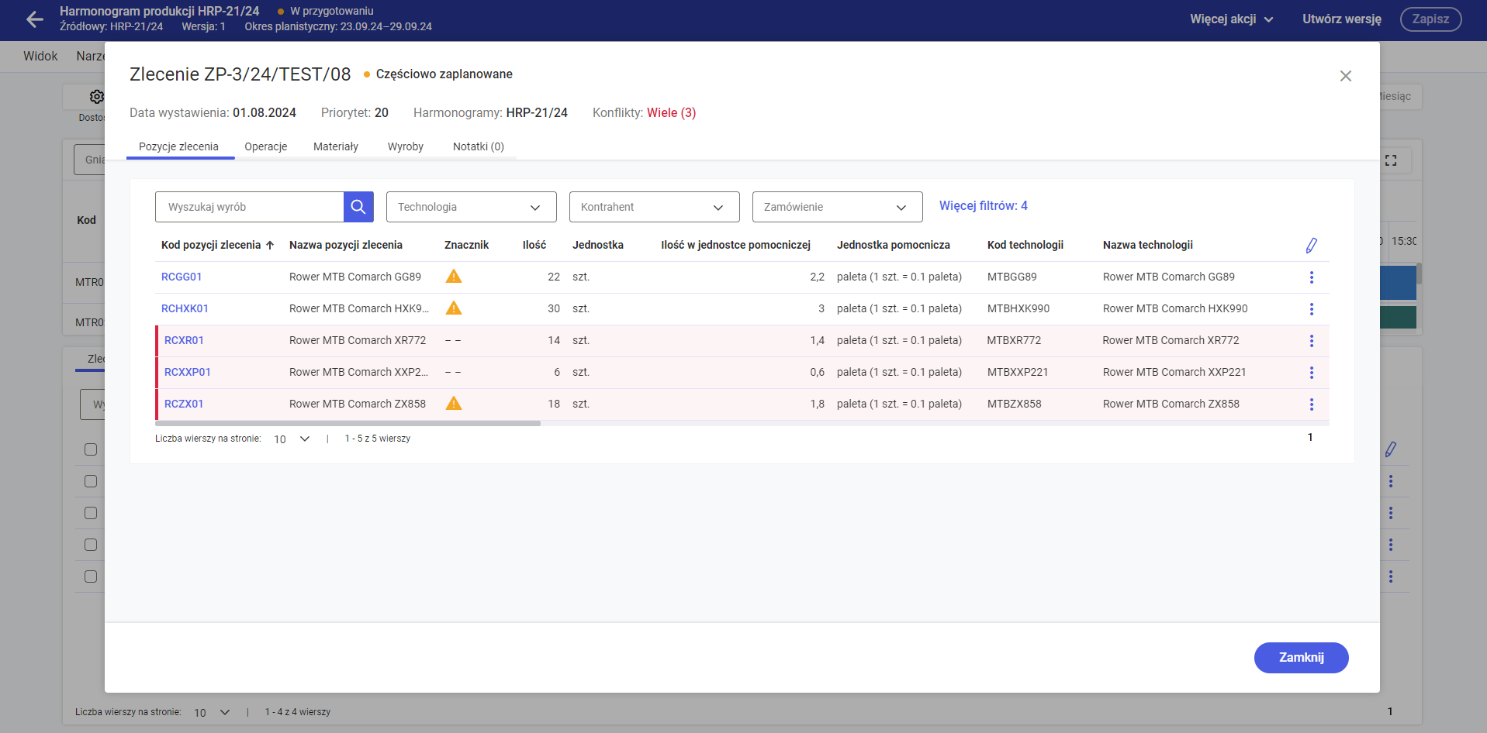Click the search magnifier icon button

358,207
